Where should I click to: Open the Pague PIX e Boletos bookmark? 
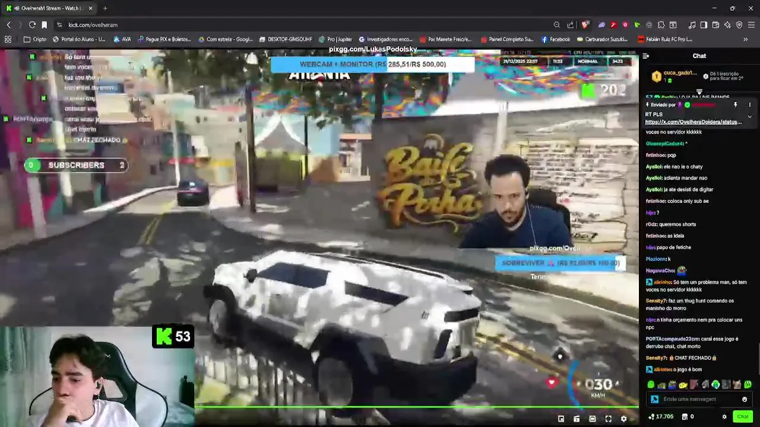(x=164, y=39)
